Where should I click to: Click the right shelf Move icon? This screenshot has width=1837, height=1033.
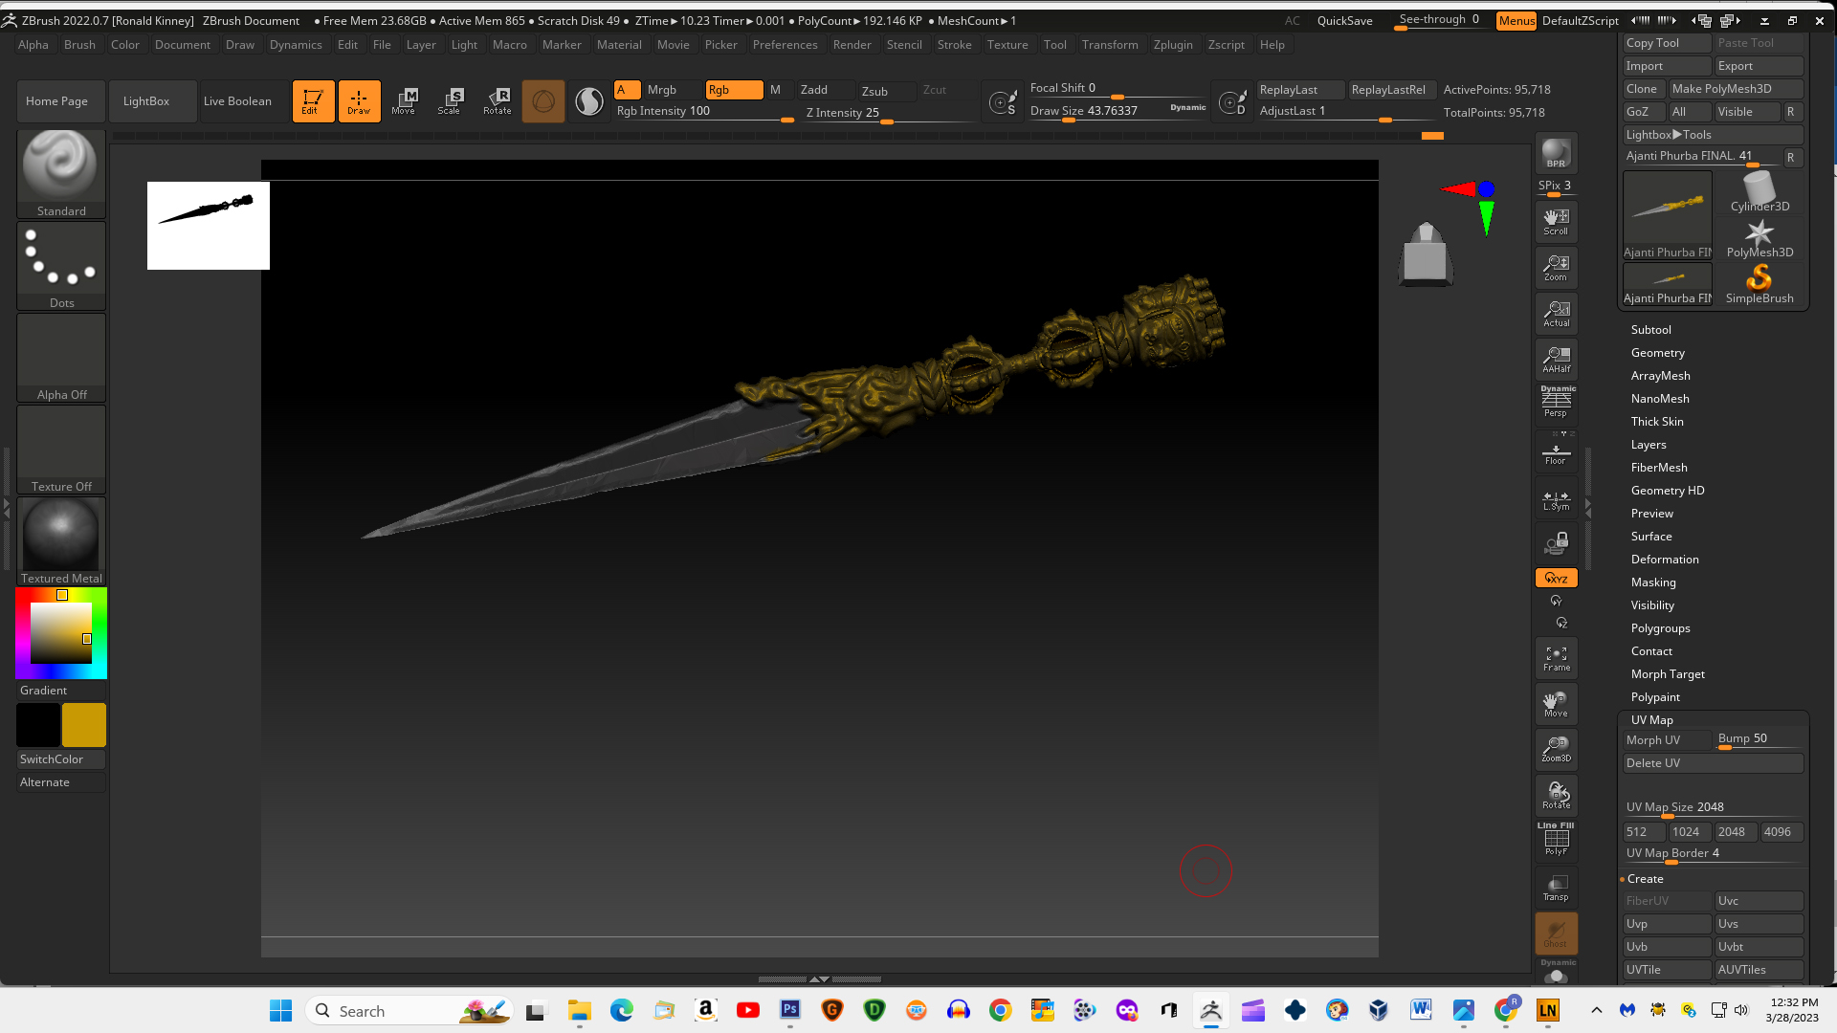pos(1556,704)
